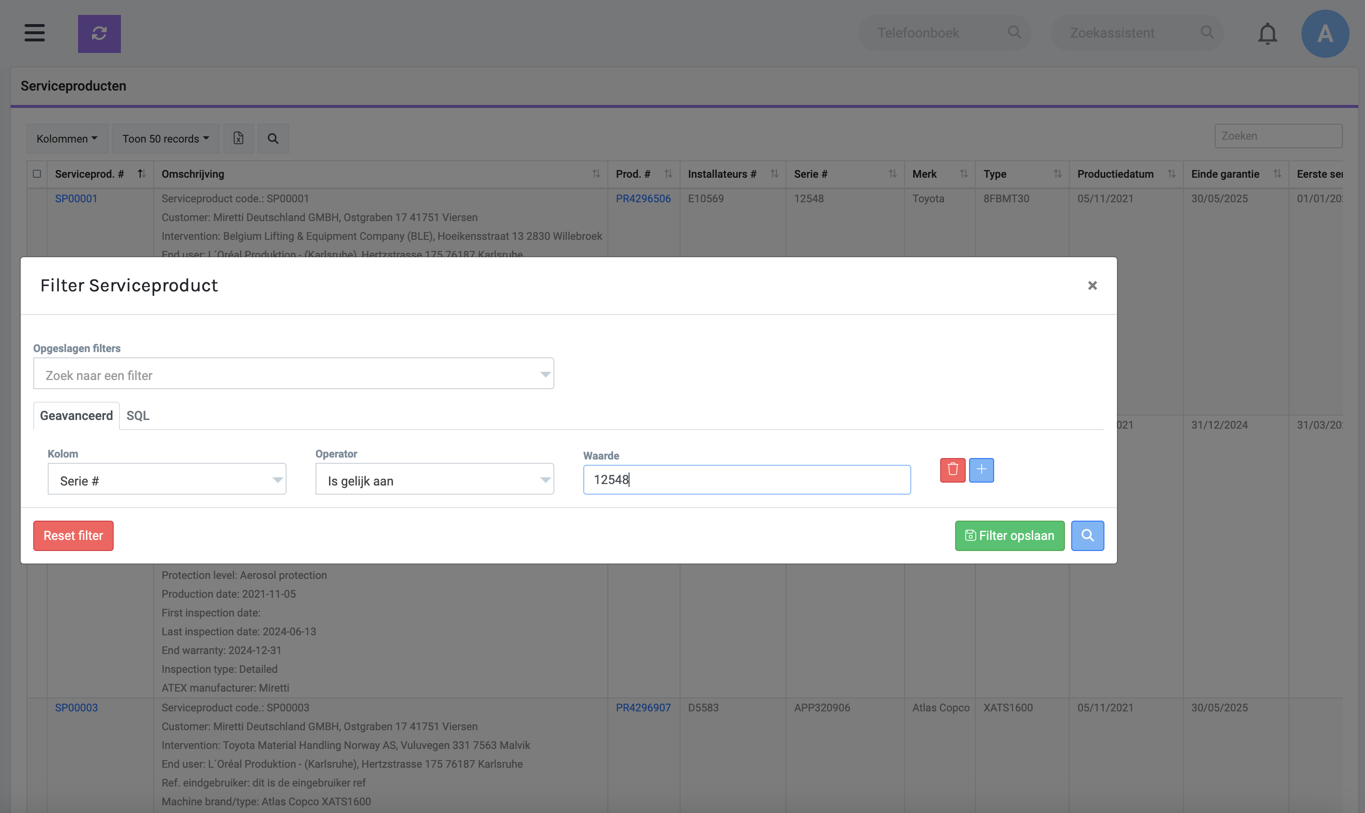This screenshot has height=813, width=1365.
Task: Open the Kolommen dropdown
Action: coord(67,138)
